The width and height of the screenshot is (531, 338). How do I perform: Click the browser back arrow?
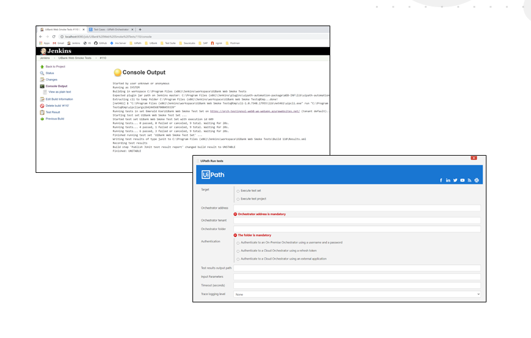(40, 37)
